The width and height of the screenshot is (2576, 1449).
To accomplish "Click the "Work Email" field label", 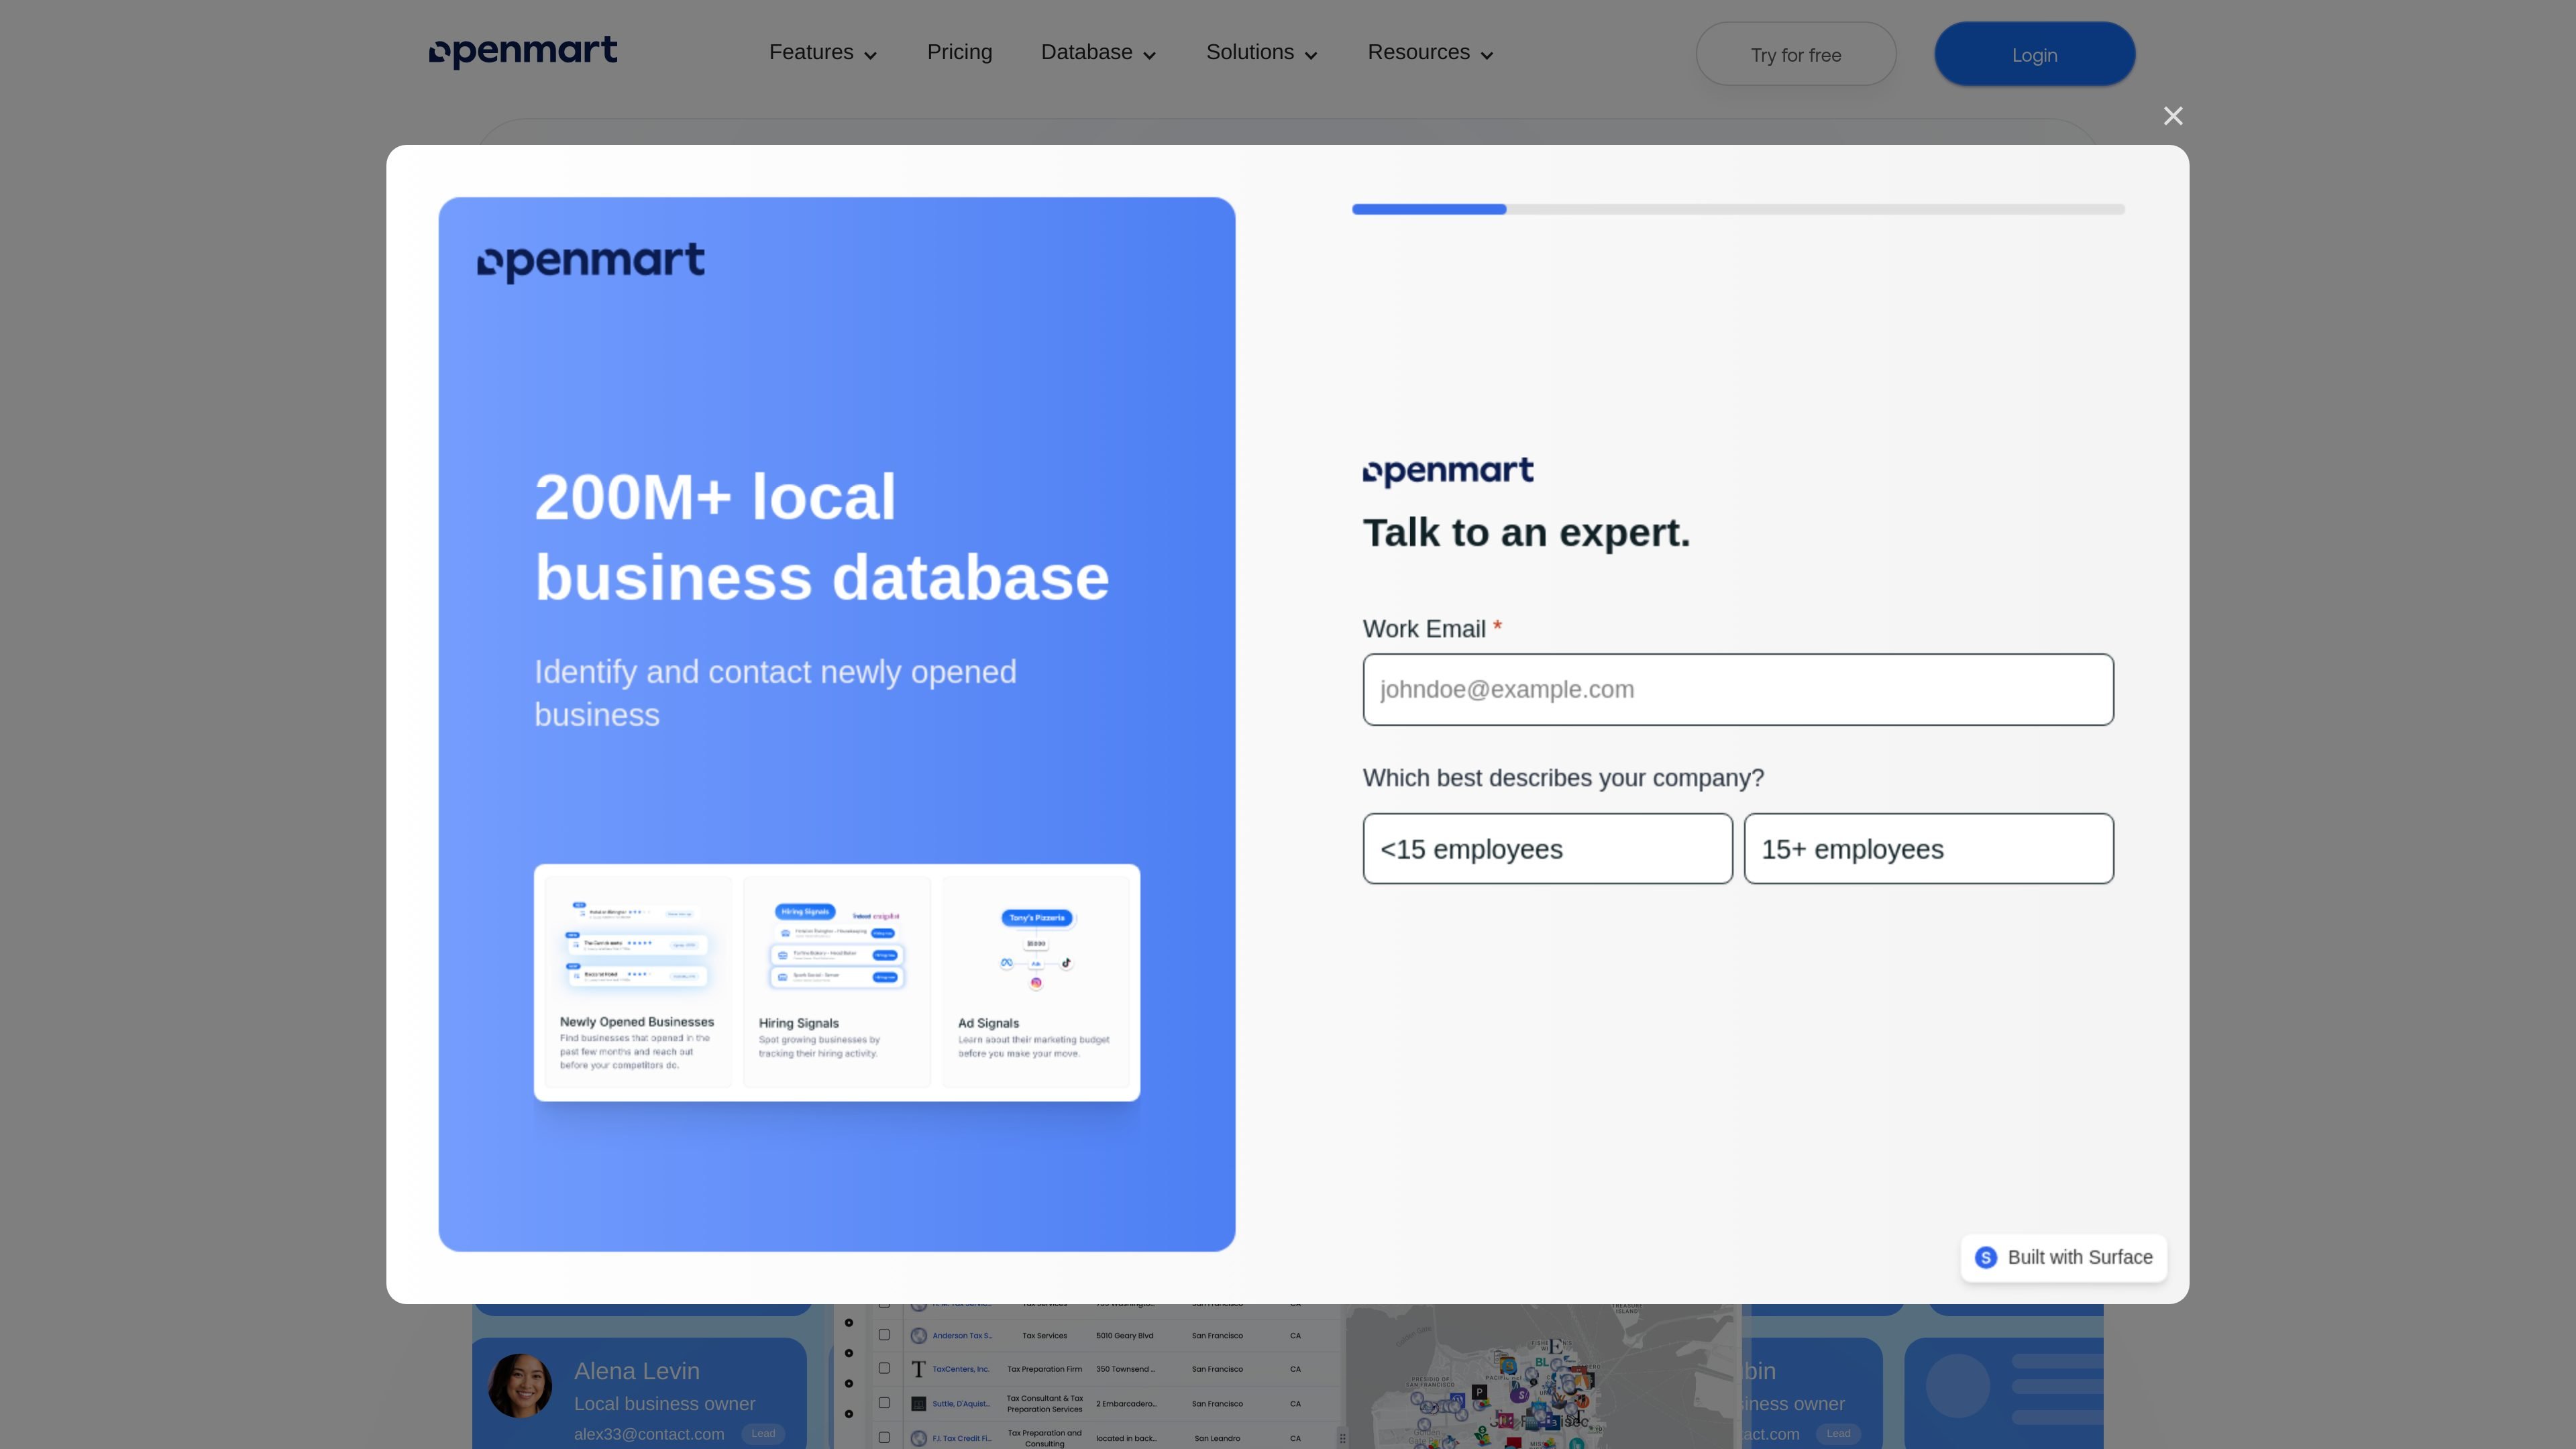I will tap(1424, 629).
